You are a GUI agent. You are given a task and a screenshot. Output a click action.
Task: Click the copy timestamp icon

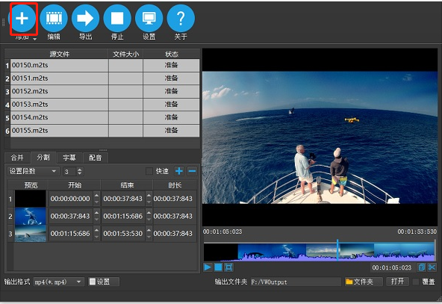422,267
